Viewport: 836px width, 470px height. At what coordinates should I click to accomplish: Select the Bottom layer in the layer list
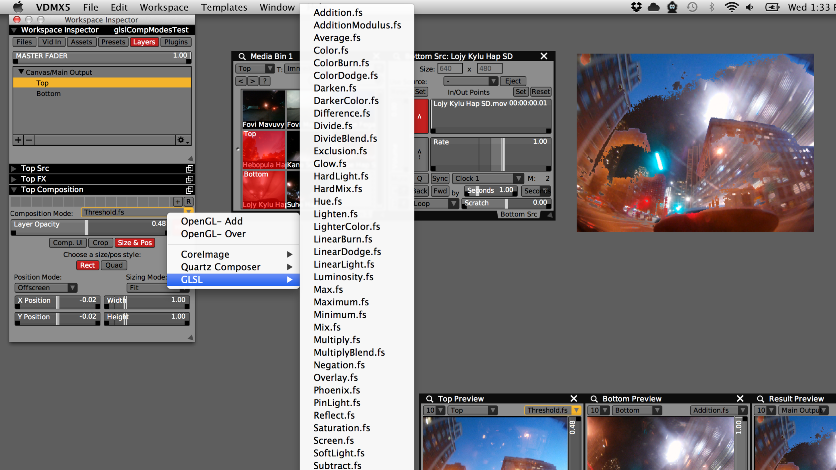coord(102,94)
